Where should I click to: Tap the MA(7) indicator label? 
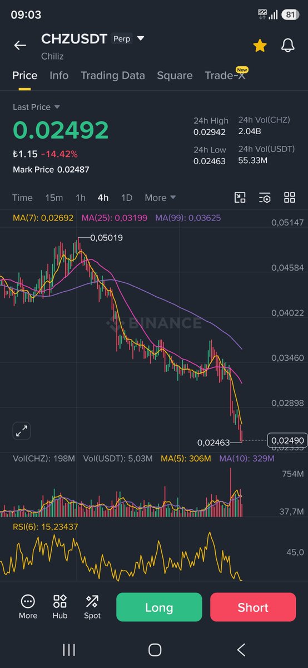point(43,218)
